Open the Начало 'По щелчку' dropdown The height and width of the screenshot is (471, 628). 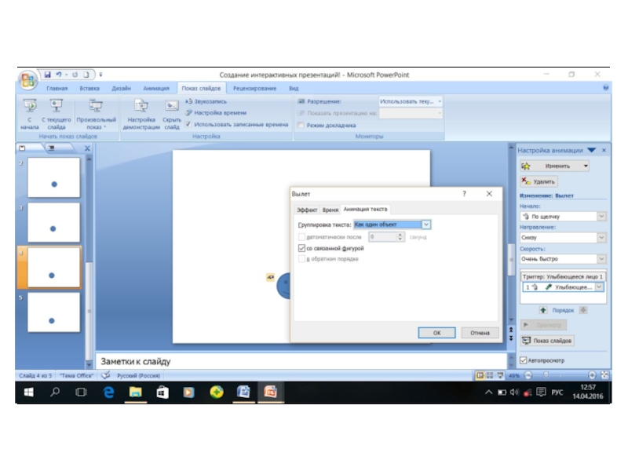pyautogui.click(x=601, y=216)
